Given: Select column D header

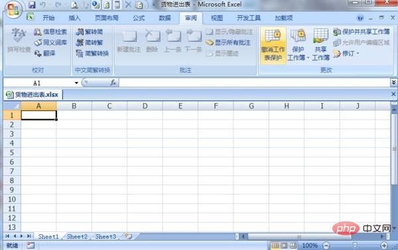Looking at the screenshot, I should click(145, 106).
